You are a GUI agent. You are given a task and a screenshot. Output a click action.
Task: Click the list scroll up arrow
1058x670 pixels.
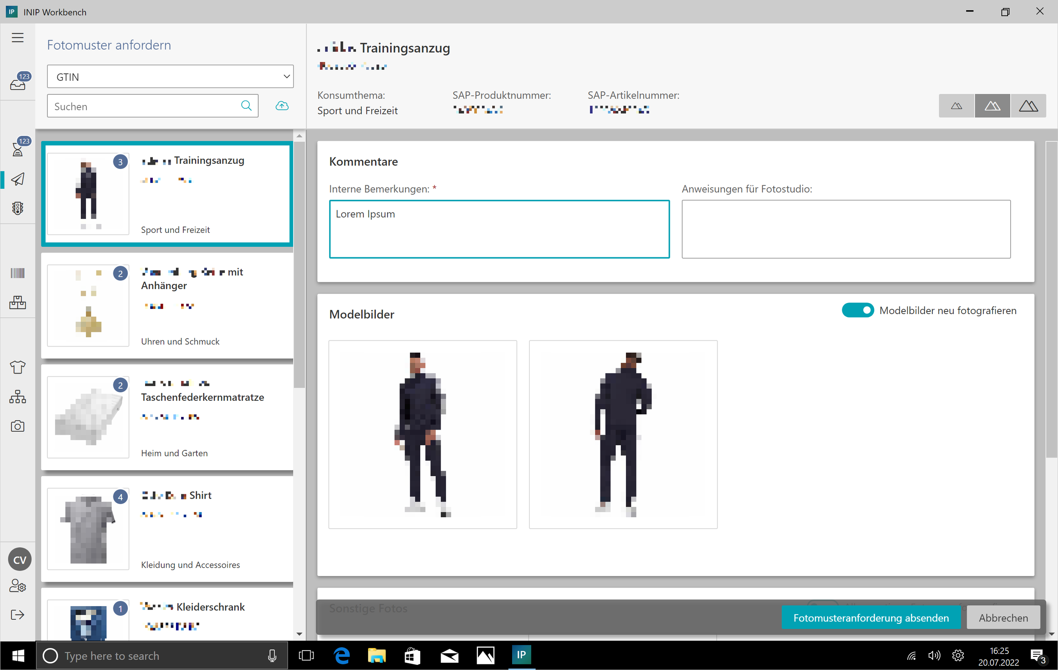click(299, 136)
